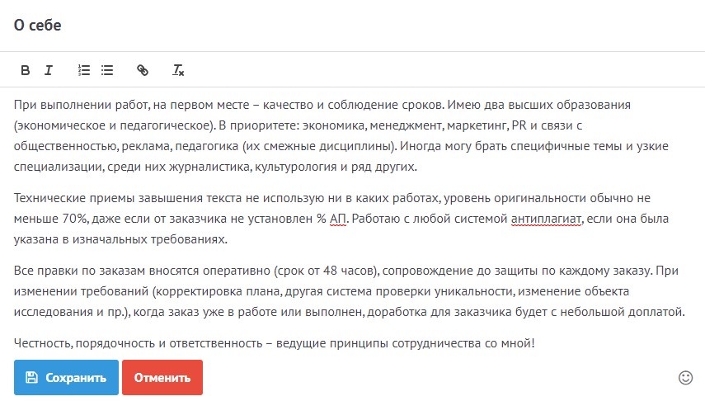Click the final line starting with 'Честность'

(x=247, y=342)
